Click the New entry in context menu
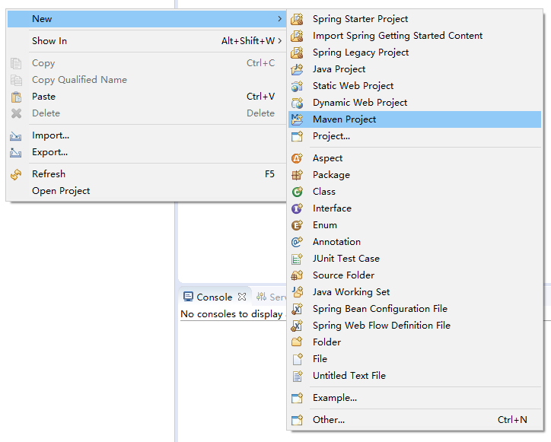This screenshot has width=551, height=442. pos(147,19)
